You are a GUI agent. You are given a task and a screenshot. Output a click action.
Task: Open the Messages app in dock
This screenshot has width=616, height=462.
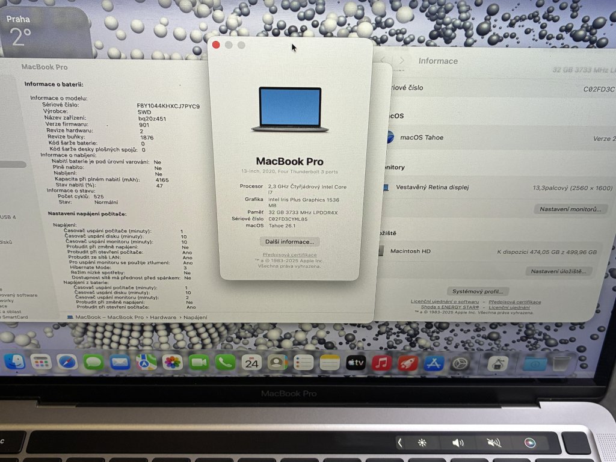coord(93,362)
